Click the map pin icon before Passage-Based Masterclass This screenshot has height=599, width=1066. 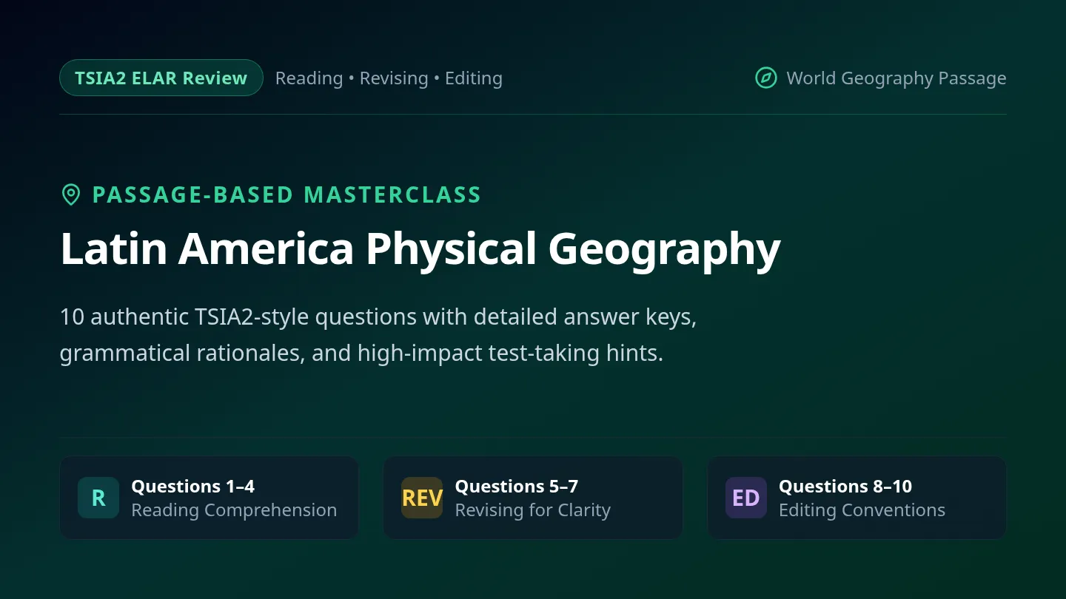coord(70,194)
